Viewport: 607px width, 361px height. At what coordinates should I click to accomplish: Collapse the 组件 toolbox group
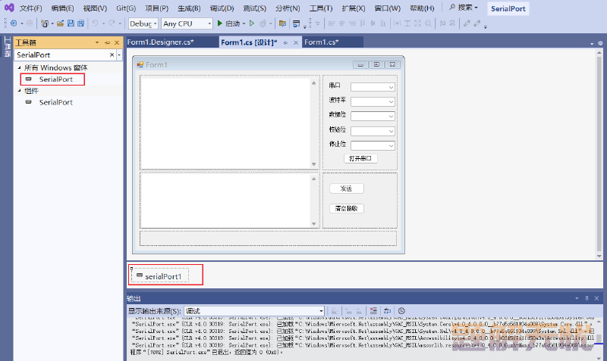20,91
